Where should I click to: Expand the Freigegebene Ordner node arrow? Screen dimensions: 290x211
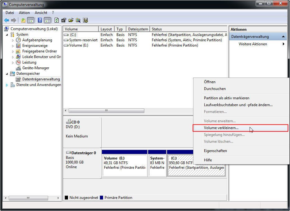pos(13,51)
